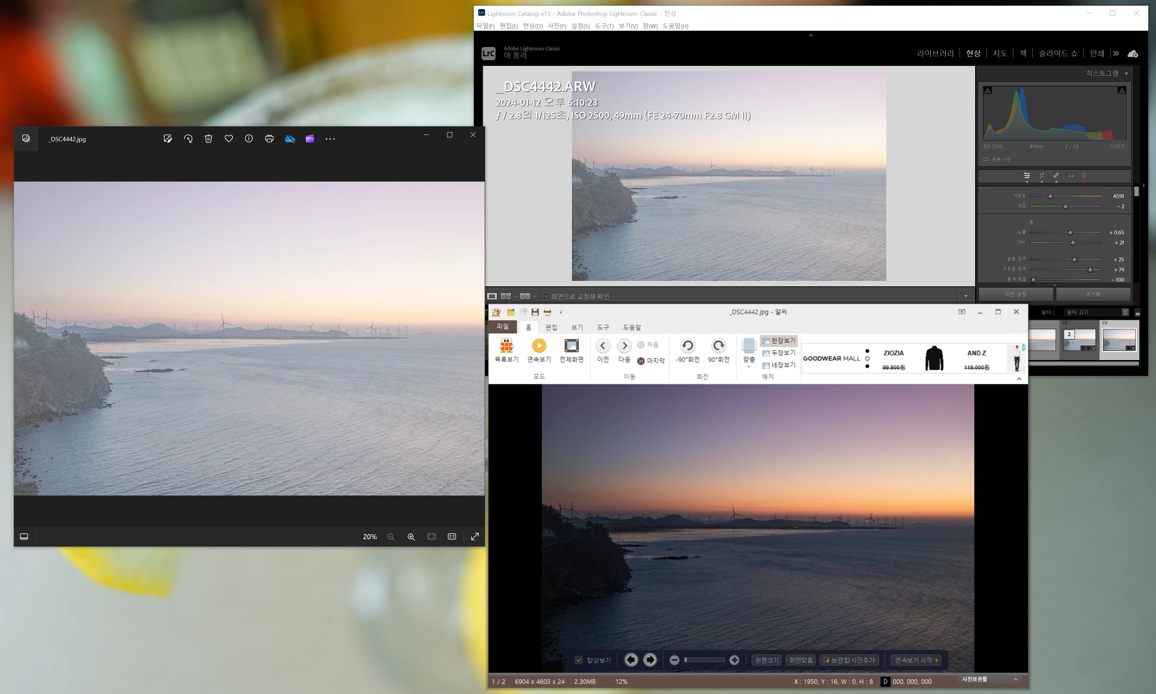This screenshot has height=694, width=1156.
Task: Toggle the 원본 사진 checkbox under histogram
Action: [x=986, y=160]
